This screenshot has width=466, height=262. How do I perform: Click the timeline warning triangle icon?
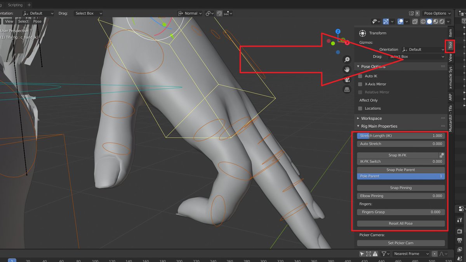(x=375, y=253)
